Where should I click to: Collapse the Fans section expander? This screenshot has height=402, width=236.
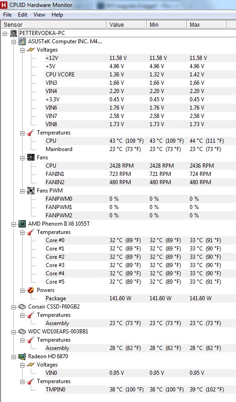(x=22, y=157)
